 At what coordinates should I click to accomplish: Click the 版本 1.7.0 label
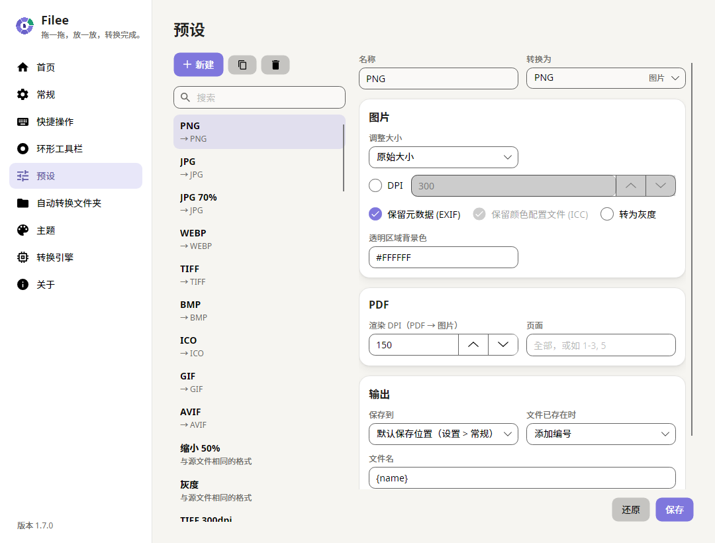(35, 525)
